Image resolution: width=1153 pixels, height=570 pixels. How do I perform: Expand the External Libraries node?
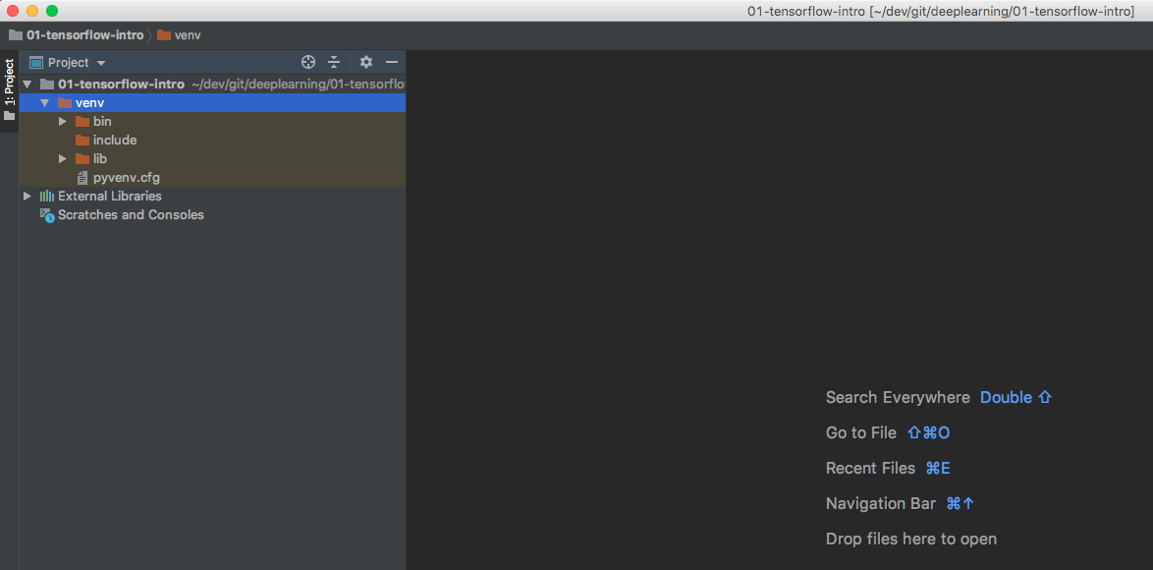pos(27,197)
